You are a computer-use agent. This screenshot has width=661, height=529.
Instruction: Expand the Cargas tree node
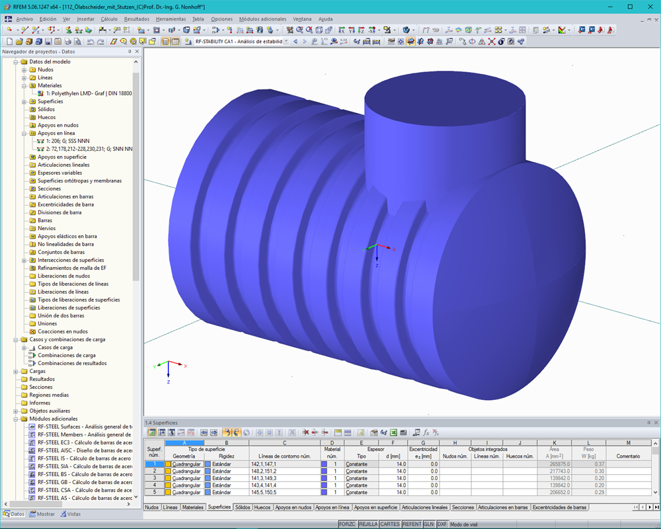[16, 371]
